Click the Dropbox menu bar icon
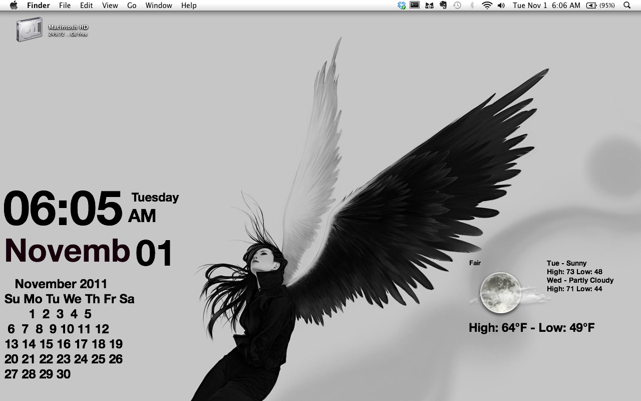 tap(401, 6)
